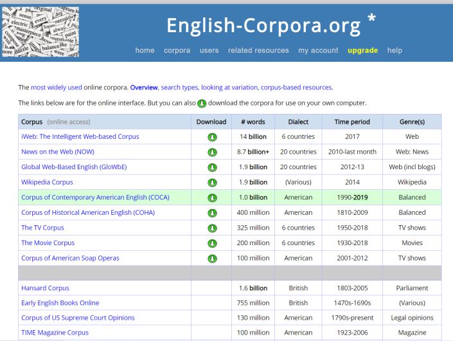
Task: Click the 'Movies' genre cell
Action: [x=413, y=243]
